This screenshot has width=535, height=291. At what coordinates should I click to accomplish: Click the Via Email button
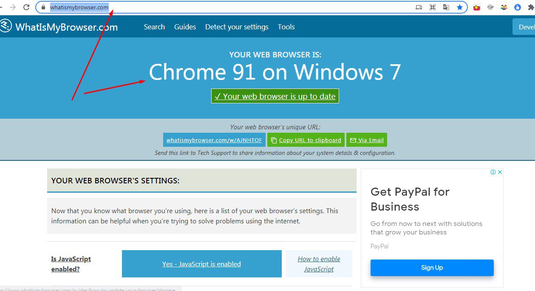click(x=367, y=140)
